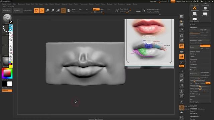Open the Preferences menu
The width and height of the screenshot is (214, 120).
click(84, 4)
